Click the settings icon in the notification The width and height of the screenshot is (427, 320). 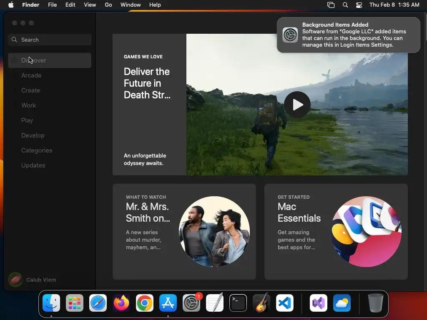pyautogui.click(x=290, y=35)
